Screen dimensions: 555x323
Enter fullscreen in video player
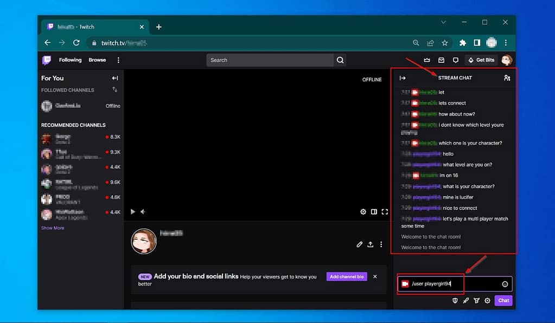coord(385,212)
